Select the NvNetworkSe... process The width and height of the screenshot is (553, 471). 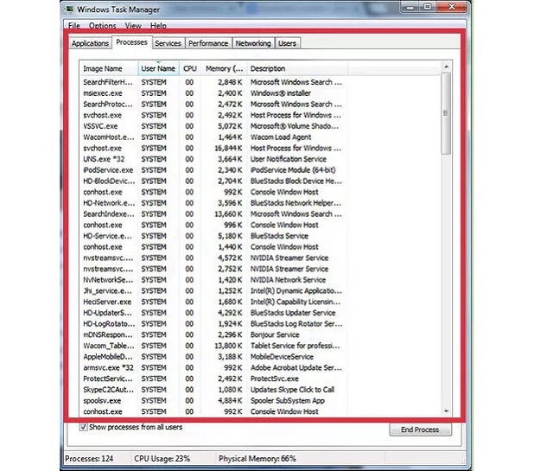(213, 279)
